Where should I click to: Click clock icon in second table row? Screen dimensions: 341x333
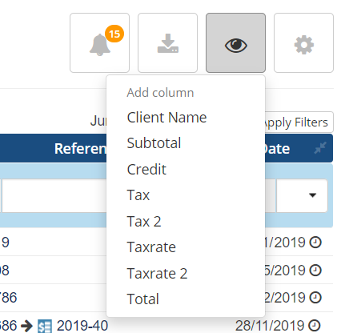[315, 271]
